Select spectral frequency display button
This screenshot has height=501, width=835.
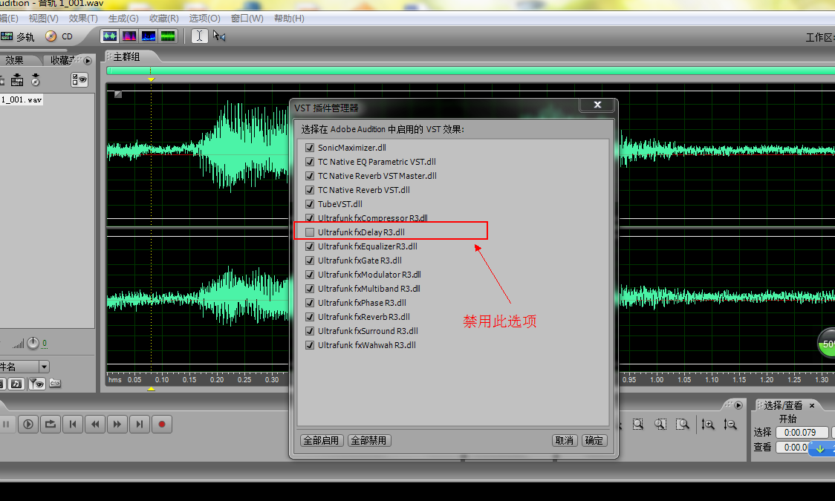[129, 36]
